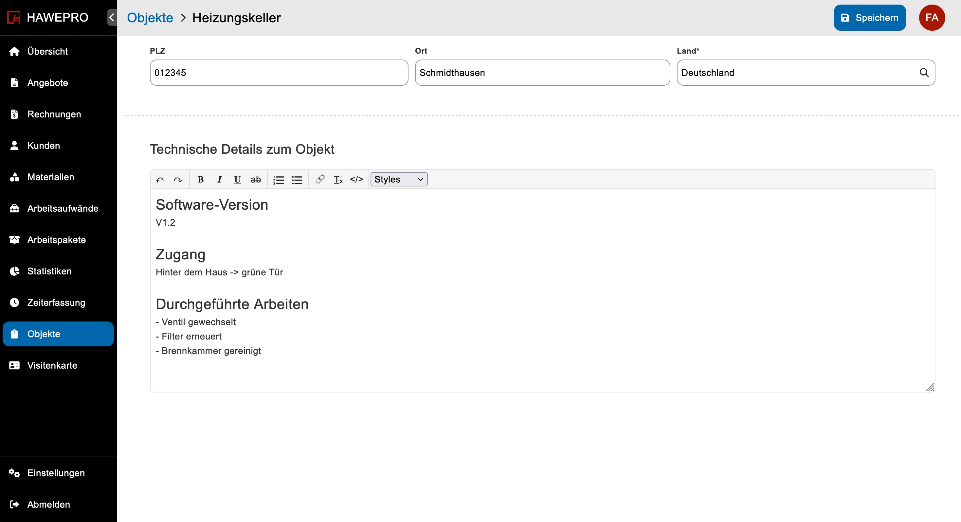Image resolution: width=961 pixels, height=522 pixels.
Task: Click the Software-Version heading in editor
Action: 212,205
